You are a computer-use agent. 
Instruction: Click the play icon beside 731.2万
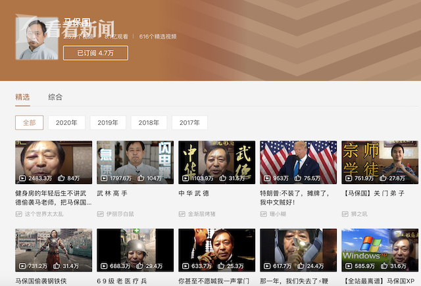point(22,266)
